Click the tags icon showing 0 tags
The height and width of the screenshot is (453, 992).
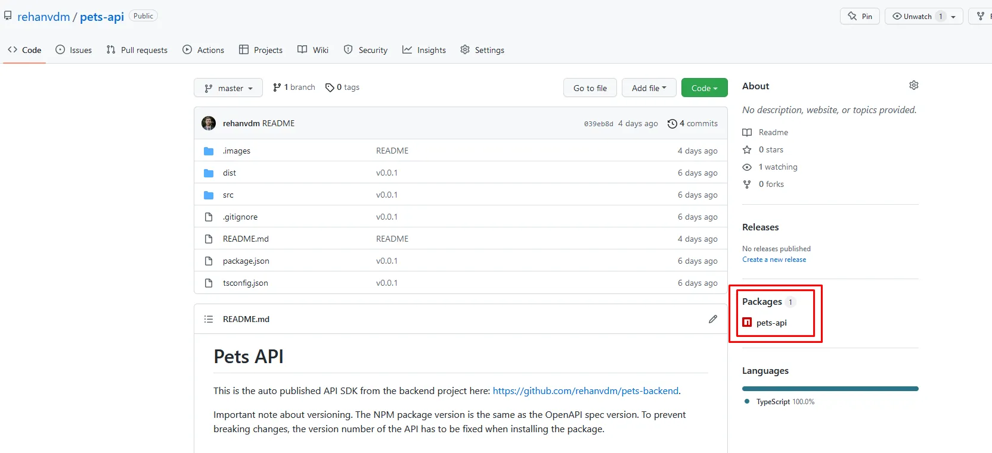(330, 88)
